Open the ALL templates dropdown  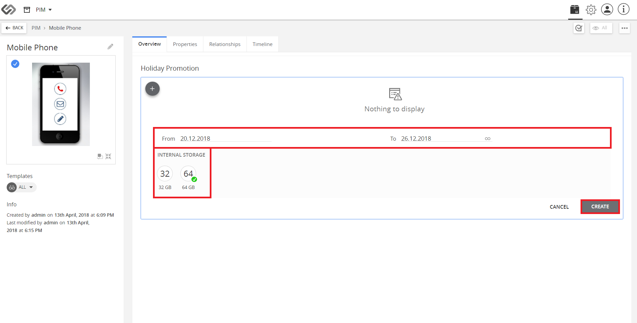[x=22, y=187]
